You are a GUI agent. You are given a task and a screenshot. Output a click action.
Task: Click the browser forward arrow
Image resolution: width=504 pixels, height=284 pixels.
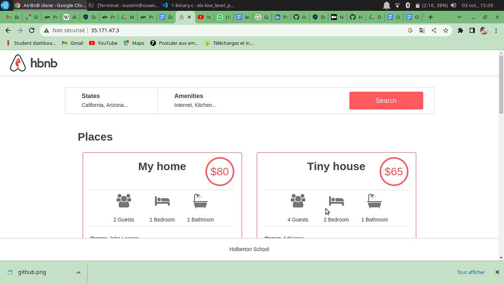pyautogui.click(x=20, y=30)
